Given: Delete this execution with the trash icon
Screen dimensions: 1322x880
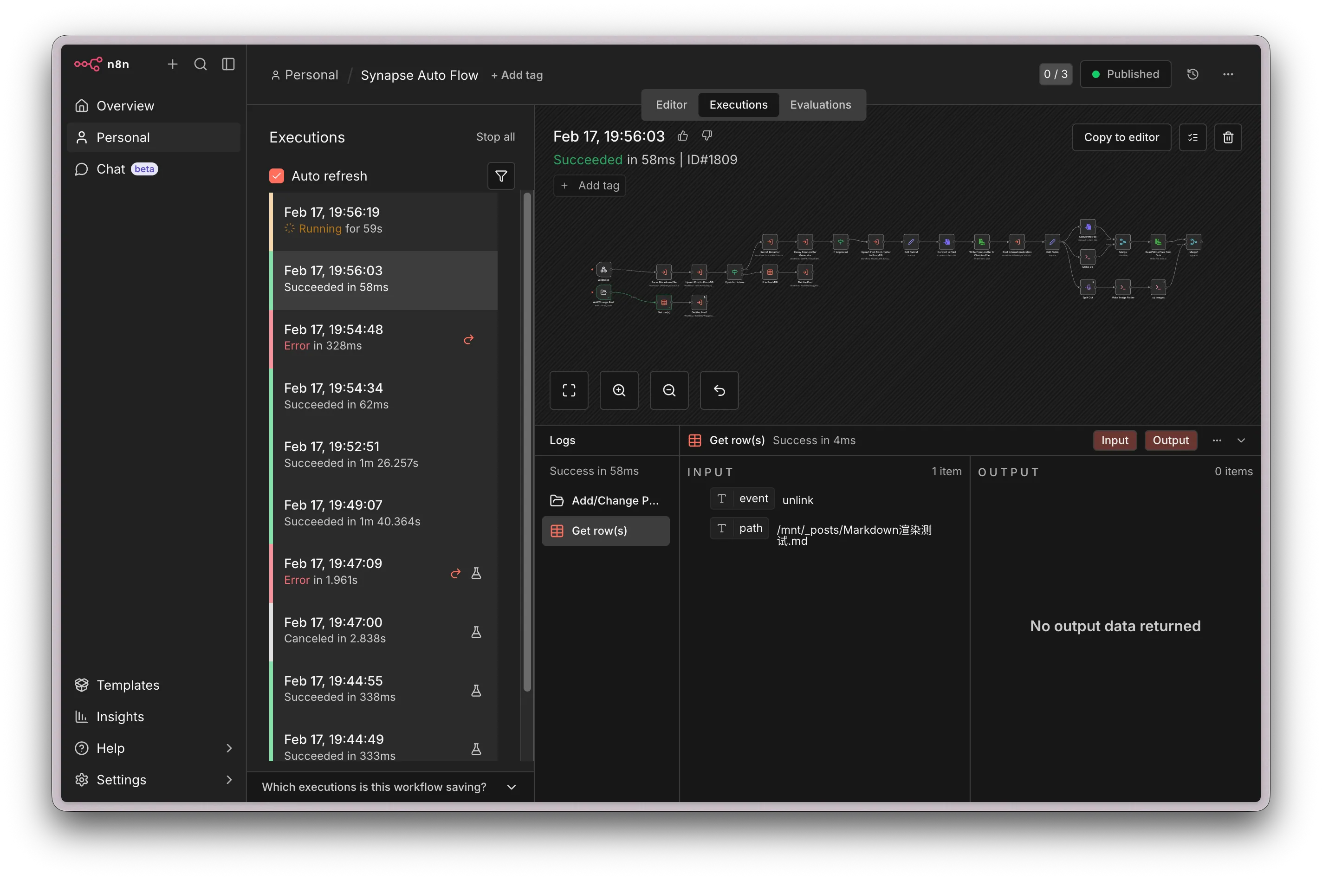Looking at the screenshot, I should coord(1228,137).
